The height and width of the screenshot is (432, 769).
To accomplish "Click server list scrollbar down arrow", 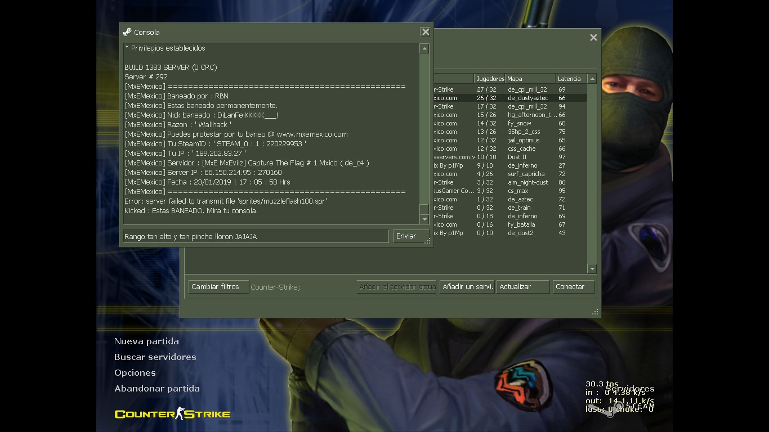I will click(592, 269).
